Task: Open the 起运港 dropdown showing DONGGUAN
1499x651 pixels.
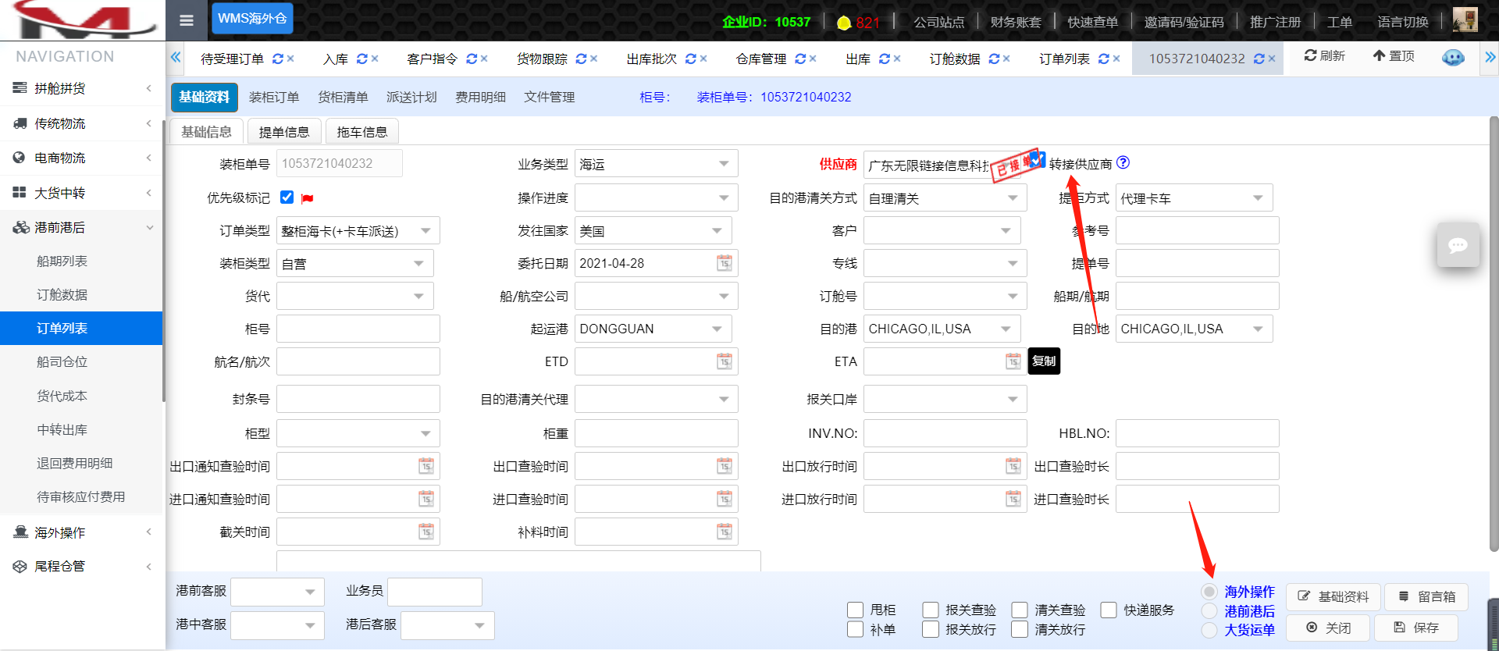Action: point(653,329)
